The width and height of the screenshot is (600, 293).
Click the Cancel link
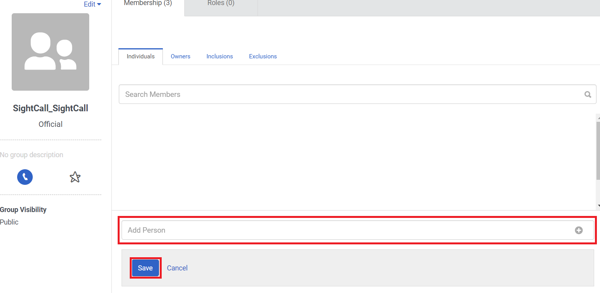(177, 268)
